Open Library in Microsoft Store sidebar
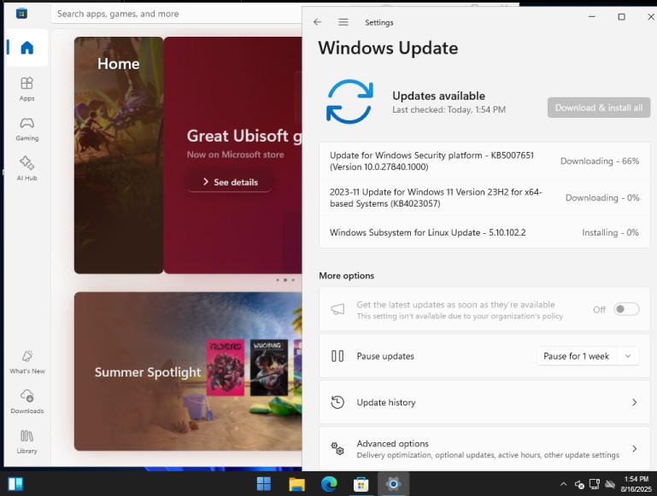This screenshot has height=496, width=657. click(26, 441)
